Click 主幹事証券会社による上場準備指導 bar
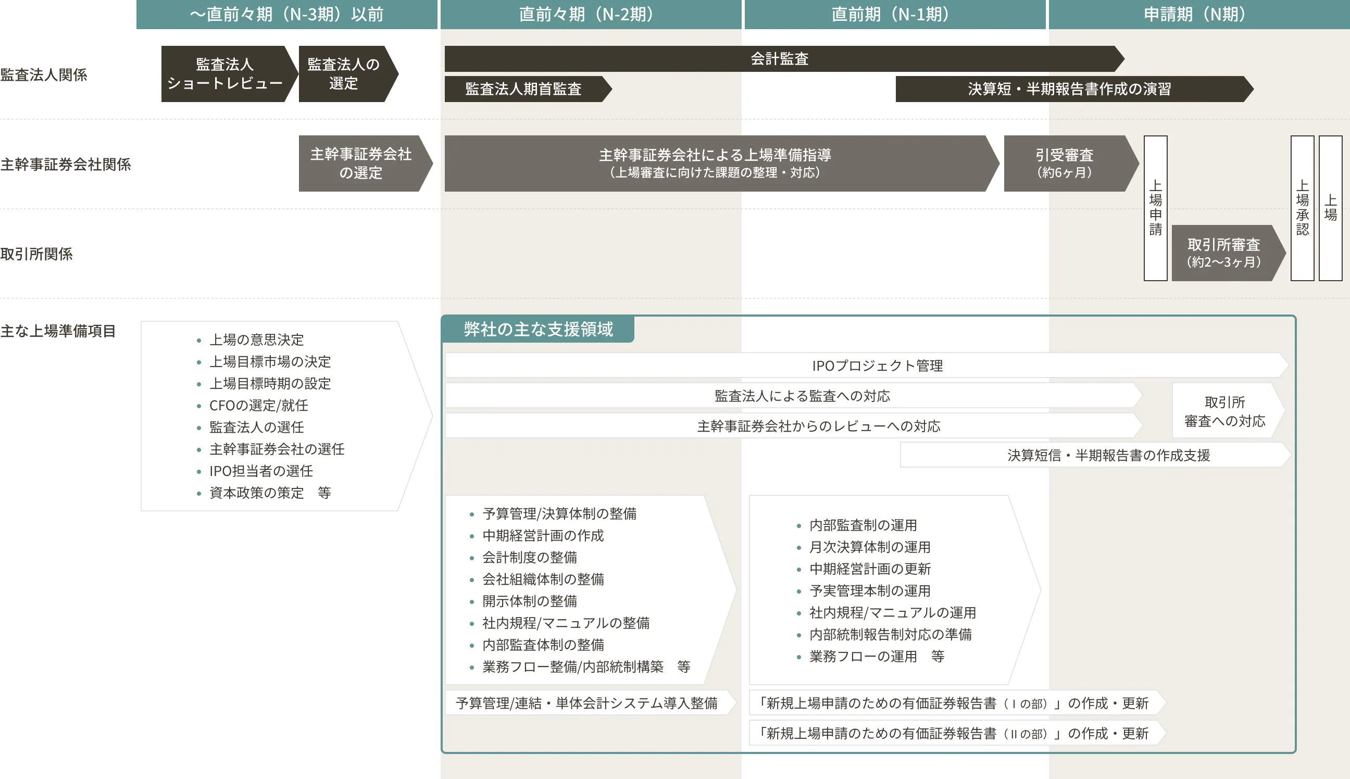This screenshot has width=1350, height=779. pos(715,163)
